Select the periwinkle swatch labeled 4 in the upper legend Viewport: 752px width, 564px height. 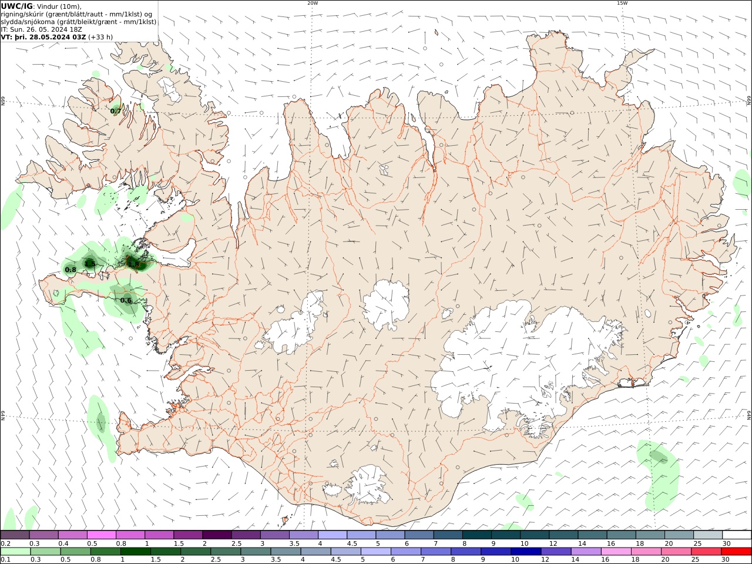[333, 535]
